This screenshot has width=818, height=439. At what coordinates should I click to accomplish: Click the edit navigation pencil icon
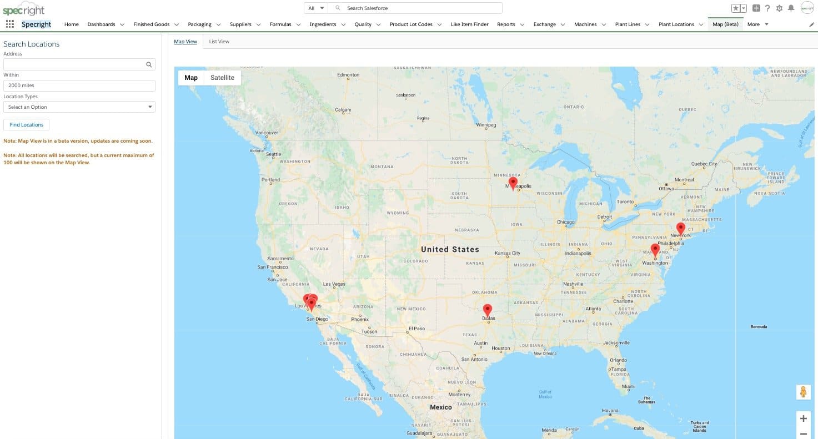811,24
